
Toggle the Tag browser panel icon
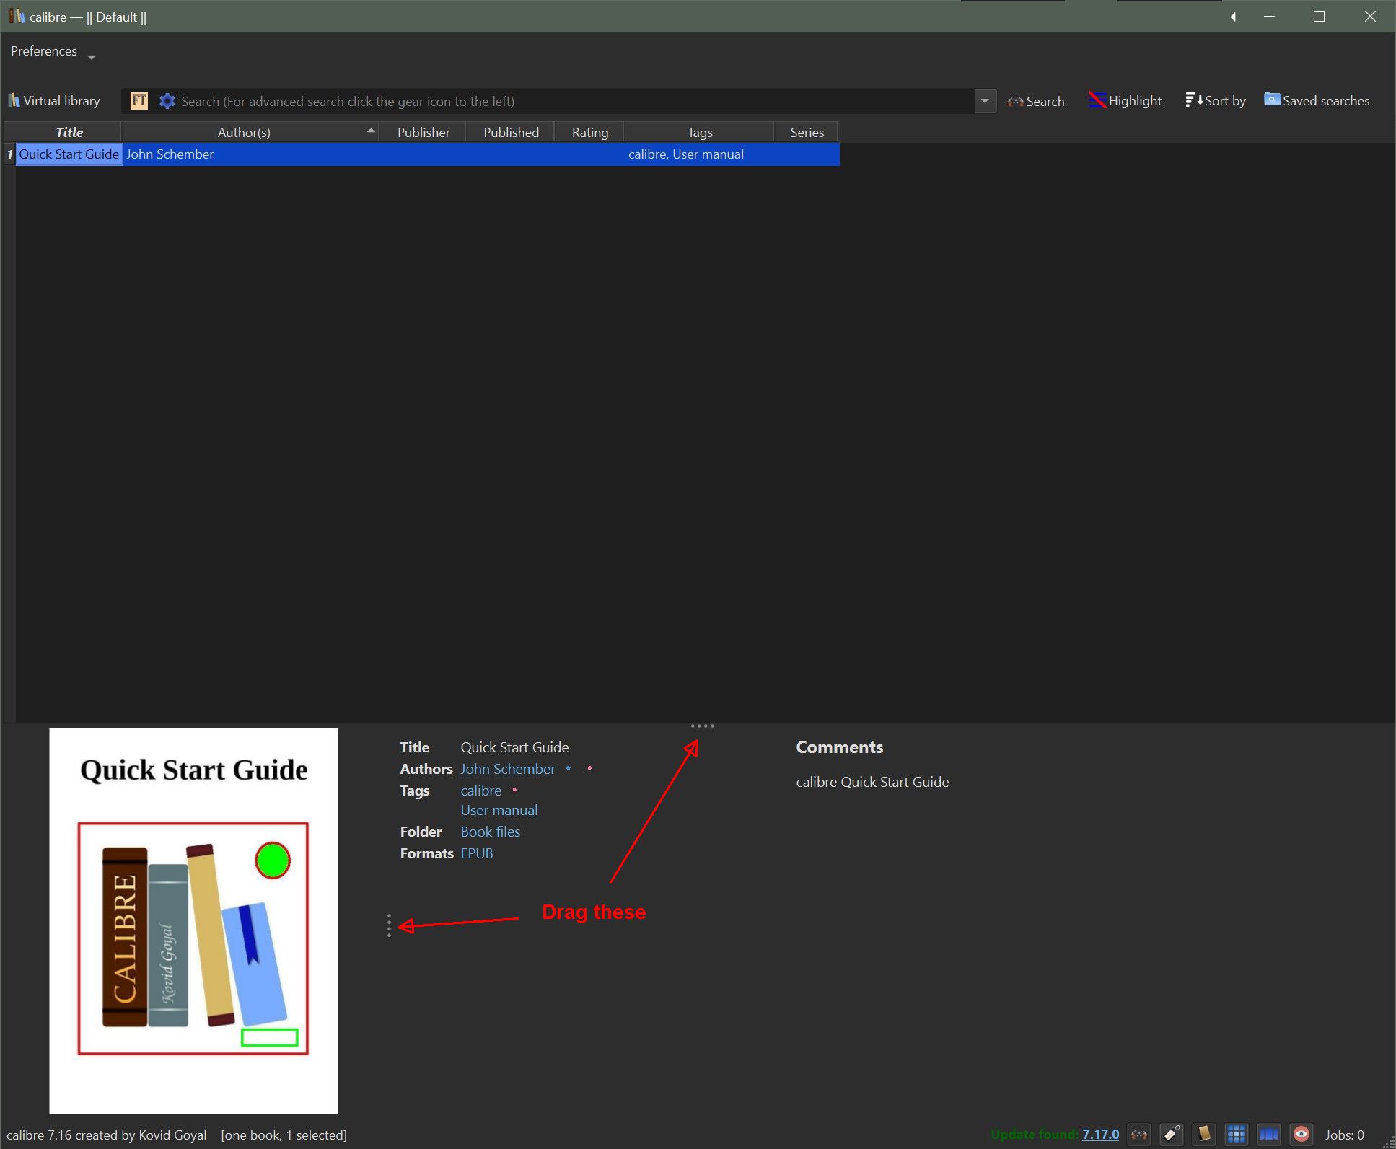point(1172,1134)
